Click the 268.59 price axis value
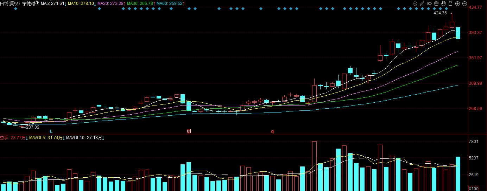This screenshot has height=191, width=487. pos(475,109)
